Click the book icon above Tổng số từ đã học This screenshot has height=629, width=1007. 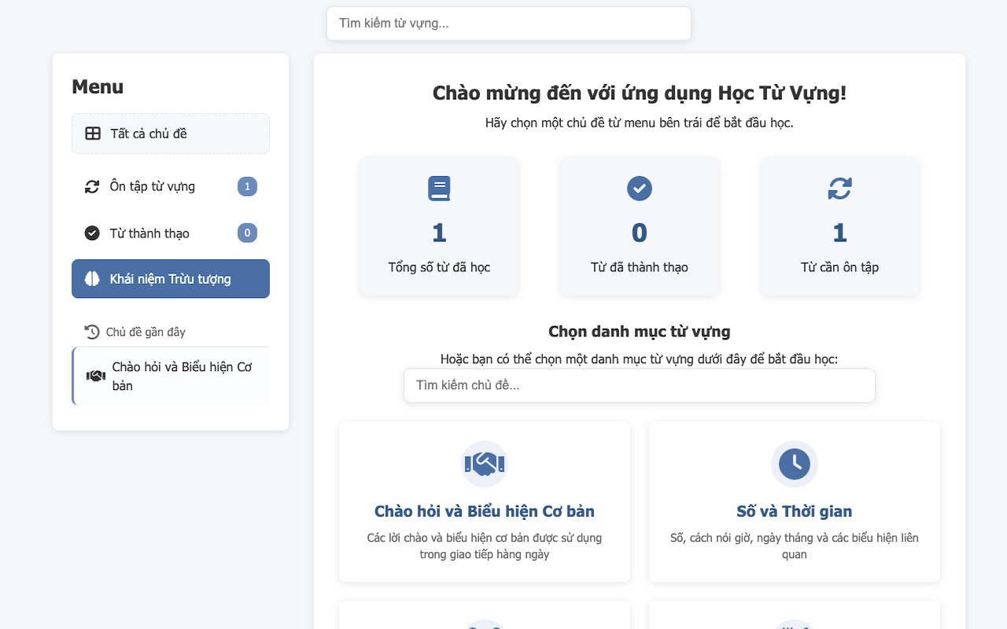439,189
